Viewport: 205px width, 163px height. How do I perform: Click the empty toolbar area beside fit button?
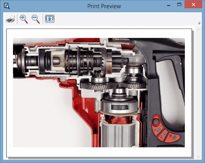[125, 19]
